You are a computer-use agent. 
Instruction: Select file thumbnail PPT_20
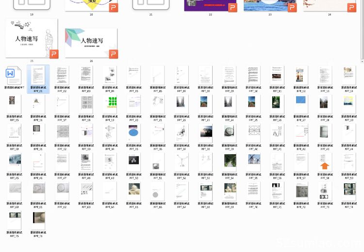(x=134, y=104)
